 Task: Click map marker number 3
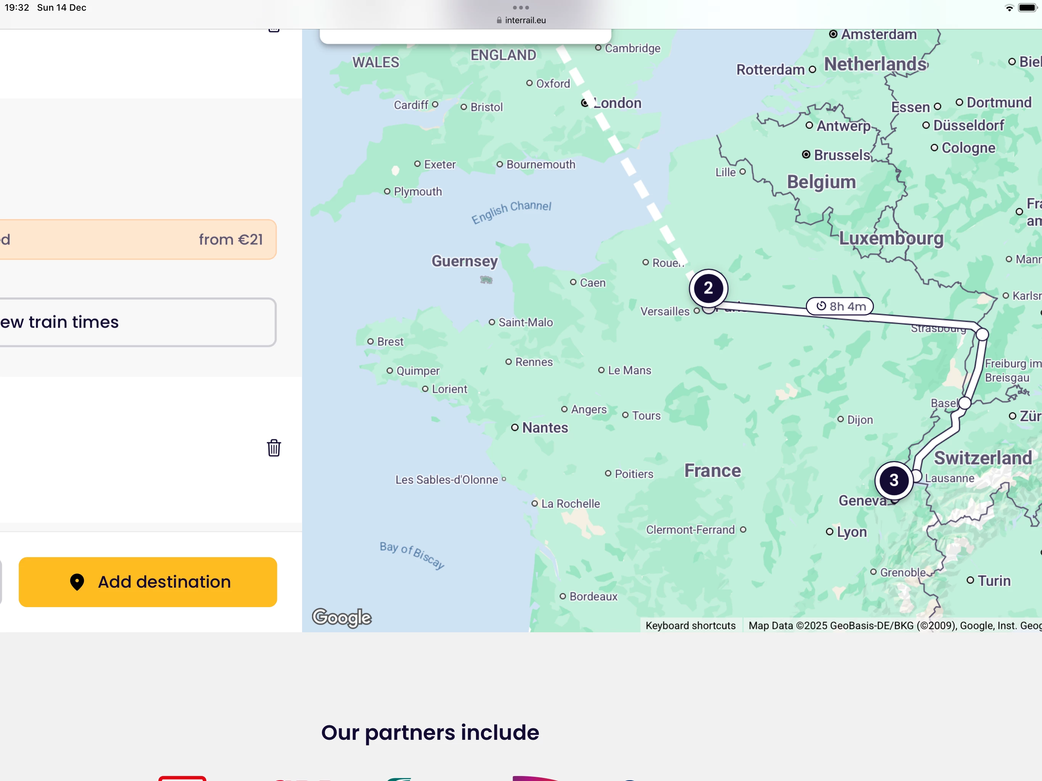pos(894,480)
